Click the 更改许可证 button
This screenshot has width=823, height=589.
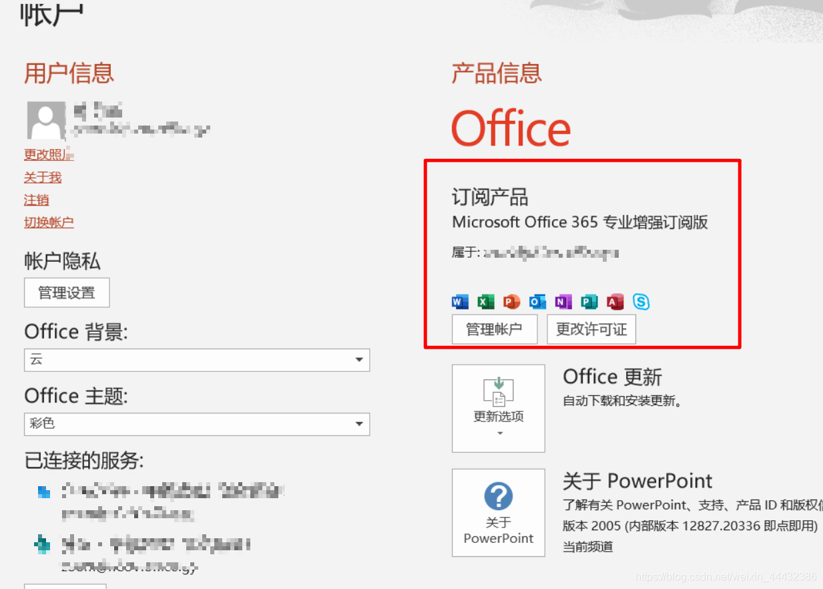[x=591, y=329]
